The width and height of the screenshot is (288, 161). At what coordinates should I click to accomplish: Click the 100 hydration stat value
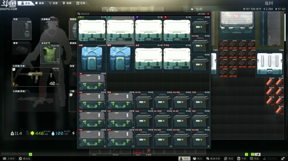click(x=59, y=134)
